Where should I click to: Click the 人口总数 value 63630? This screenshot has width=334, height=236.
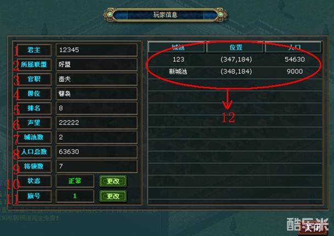(x=97, y=152)
